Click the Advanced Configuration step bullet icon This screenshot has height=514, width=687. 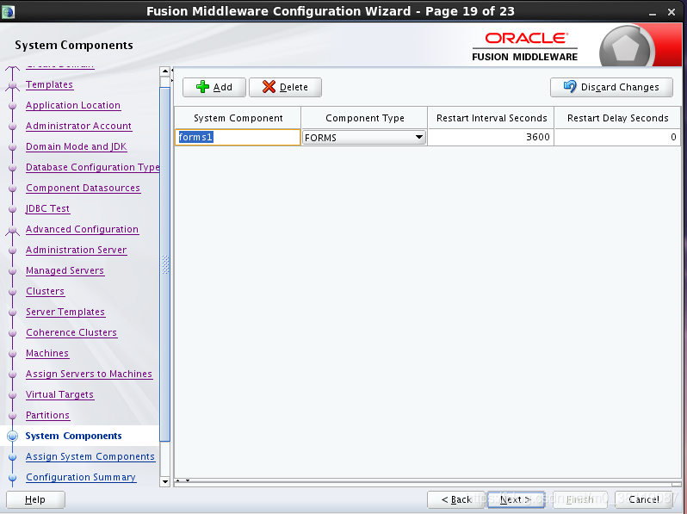(x=13, y=230)
